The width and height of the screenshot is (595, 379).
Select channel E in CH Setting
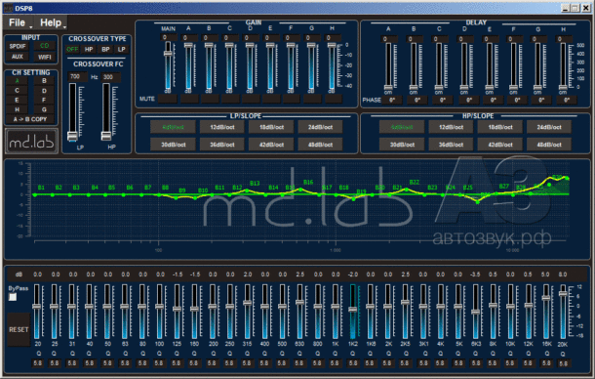(18, 100)
